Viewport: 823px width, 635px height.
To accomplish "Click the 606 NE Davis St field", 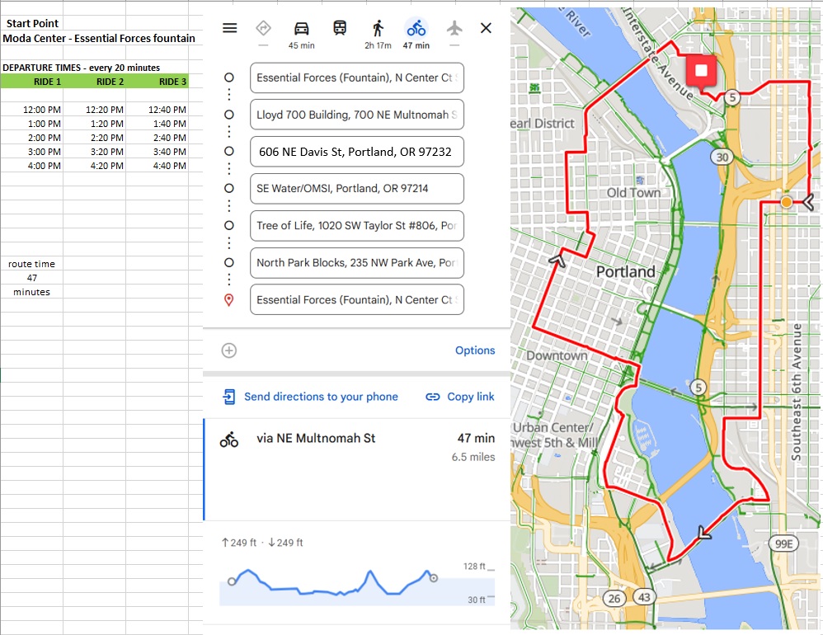I will (x=356, y=152).
